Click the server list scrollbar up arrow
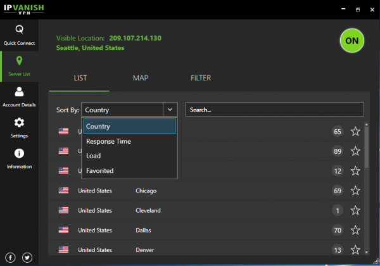 pyautogui.click(x=367, y=124)
